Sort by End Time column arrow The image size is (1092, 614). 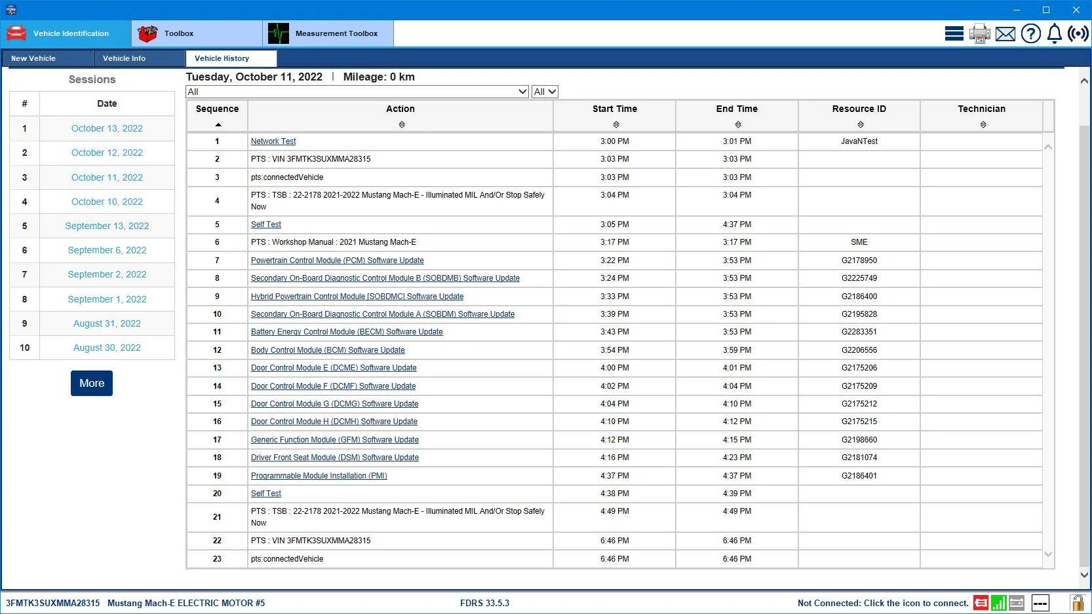click(738, 124)
